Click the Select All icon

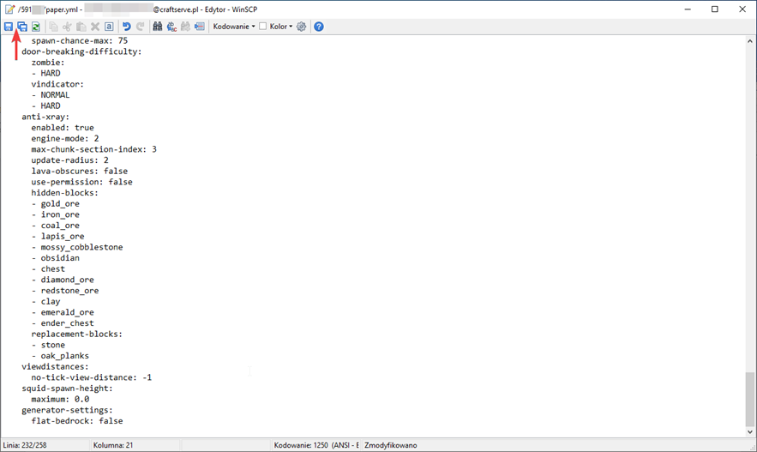tap(109, 27)
